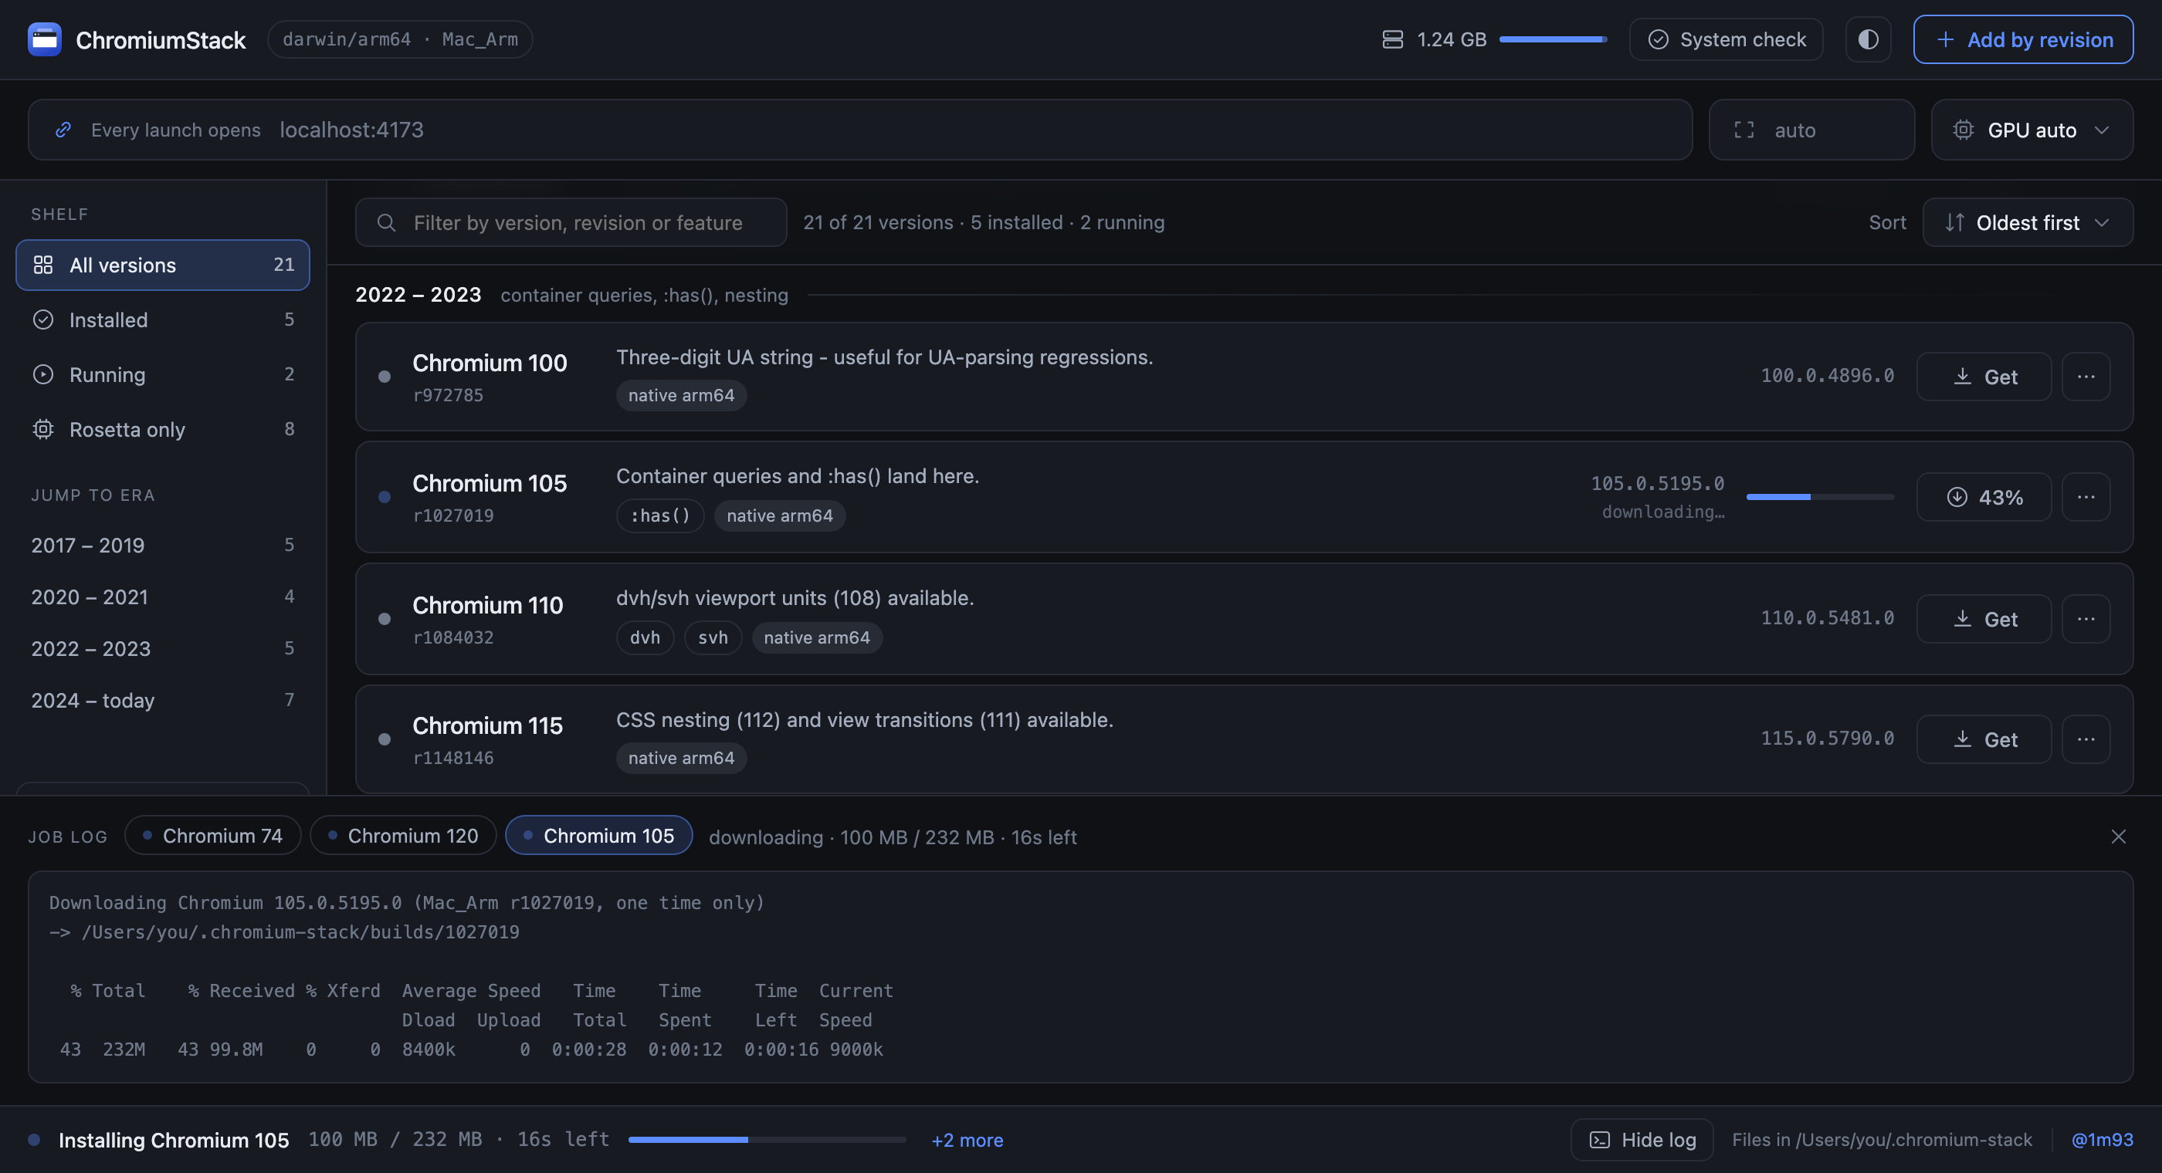Image resolution: width=2162 pixels, height=1173 pixels.
Task: Click the GPU chip icon
Action: tap(1963, 130)
